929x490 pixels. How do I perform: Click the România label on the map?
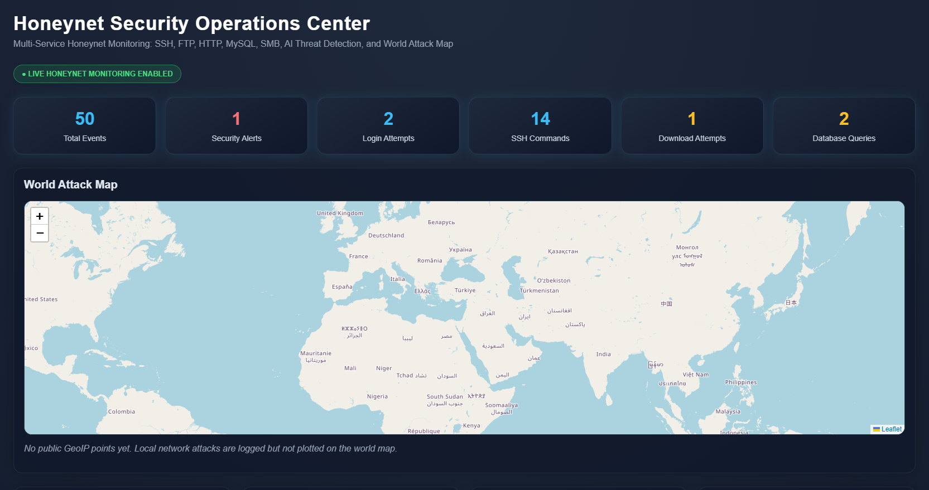point(430,261)
